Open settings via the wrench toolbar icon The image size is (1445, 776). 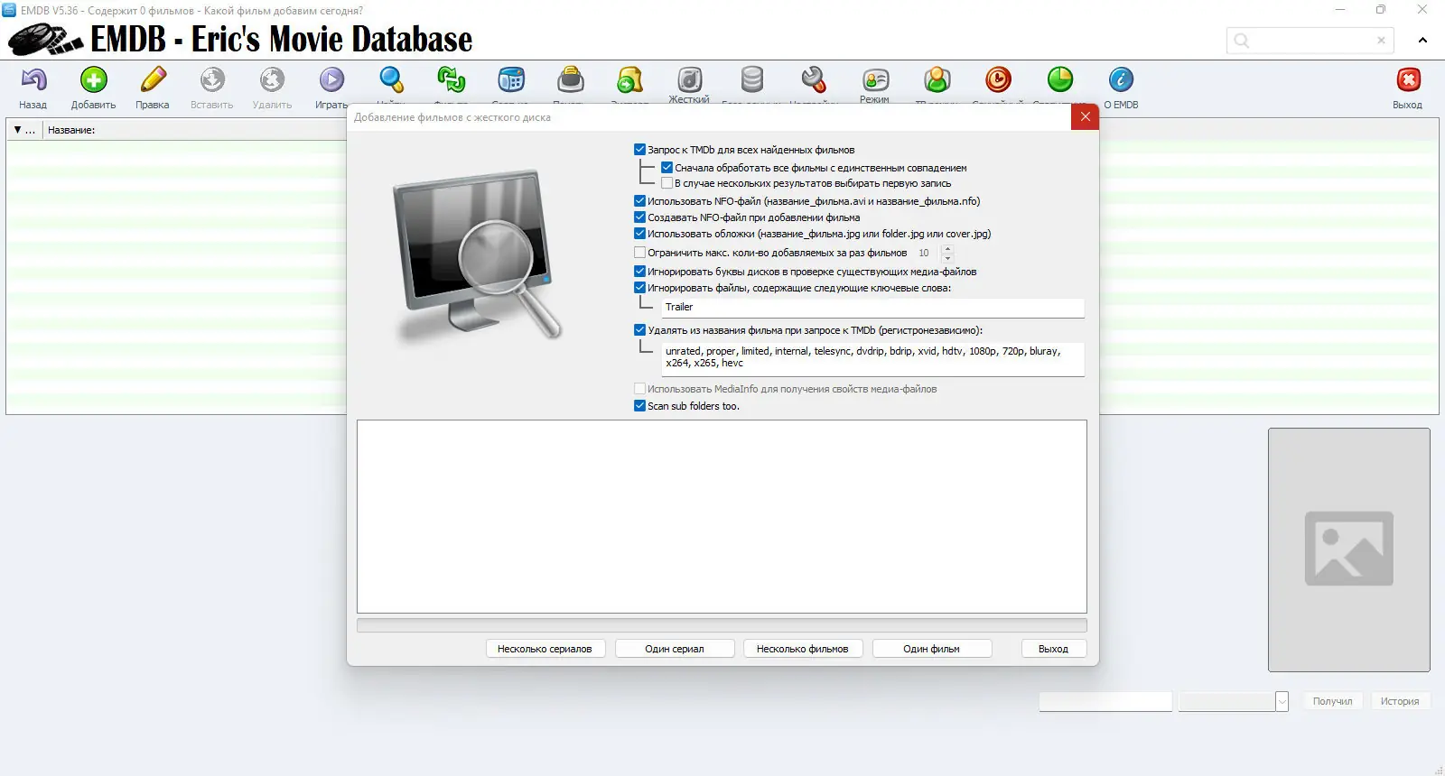coord(814,80)
